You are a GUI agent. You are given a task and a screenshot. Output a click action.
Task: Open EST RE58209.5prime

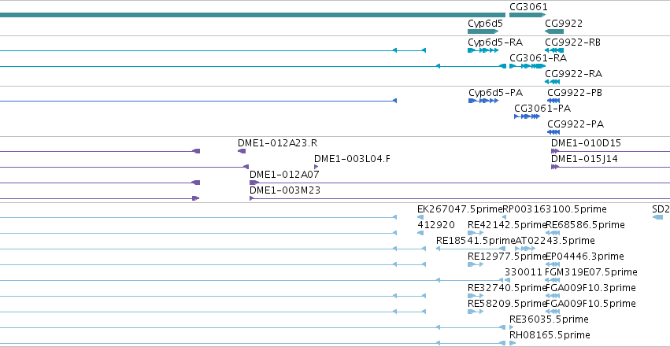[x=476, y=312]
